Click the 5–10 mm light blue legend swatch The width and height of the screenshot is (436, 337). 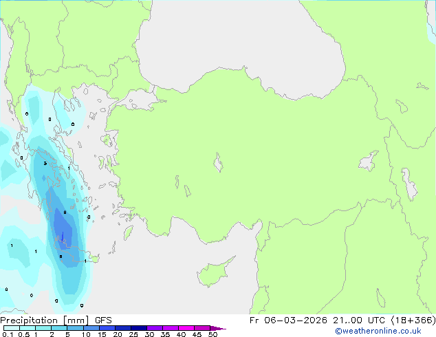(76, 328)
